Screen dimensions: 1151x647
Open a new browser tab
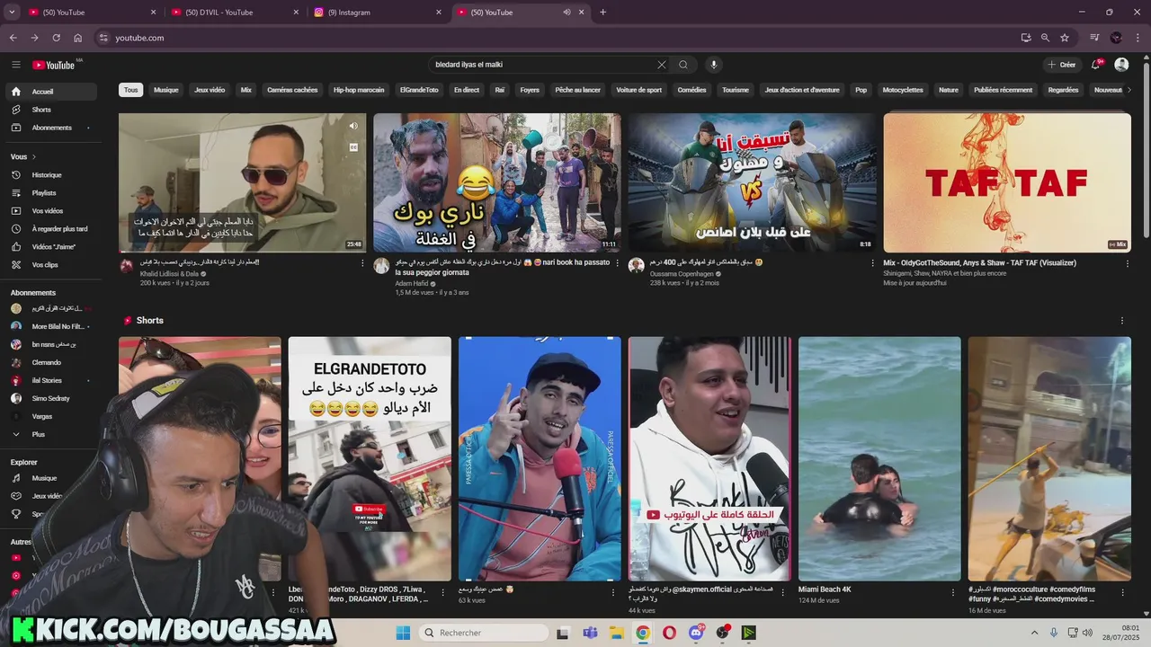click(602, 13)
